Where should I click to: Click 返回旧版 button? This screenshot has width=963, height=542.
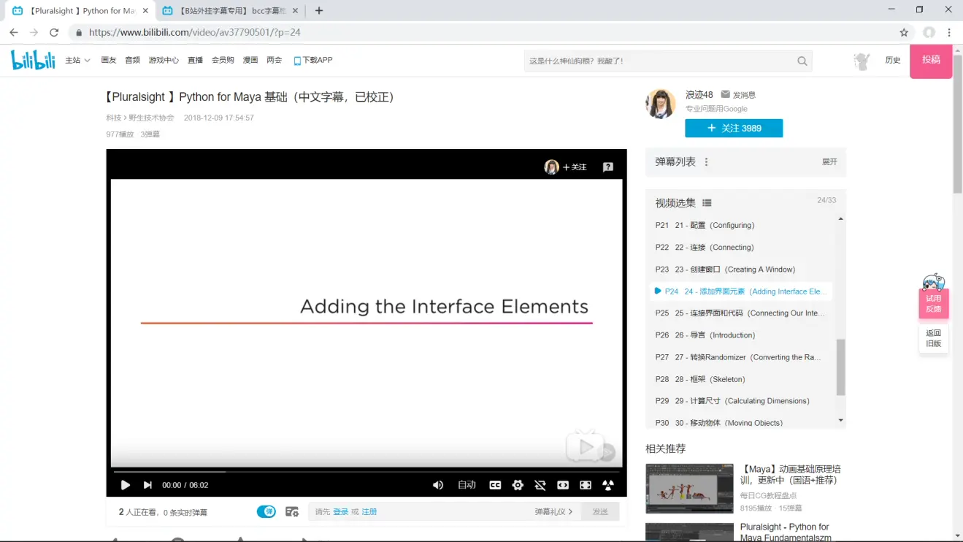click(933, 337)
